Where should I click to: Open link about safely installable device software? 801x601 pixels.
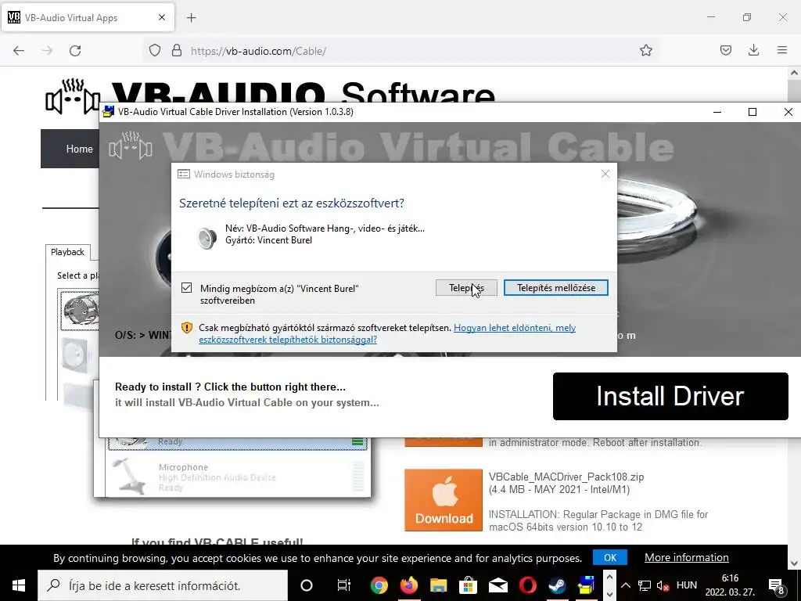point(387,333)
